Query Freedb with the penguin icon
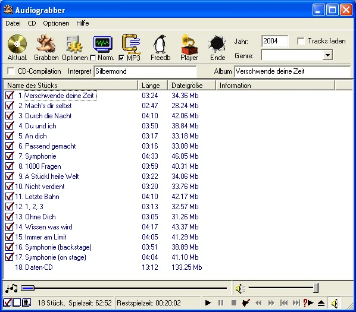 point(160,44)
